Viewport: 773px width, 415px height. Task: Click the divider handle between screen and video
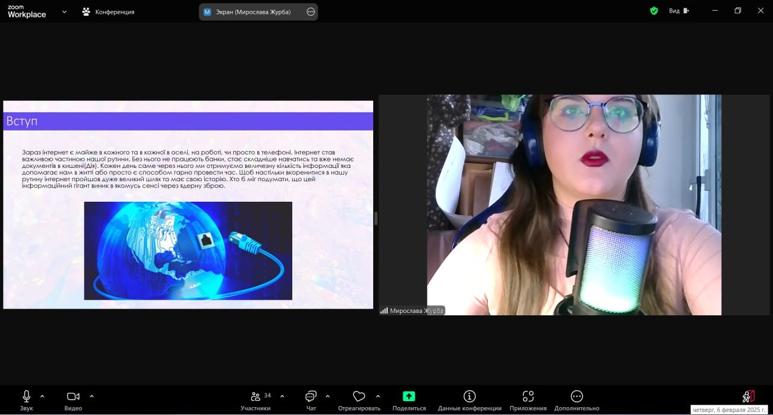click(376, 218)
